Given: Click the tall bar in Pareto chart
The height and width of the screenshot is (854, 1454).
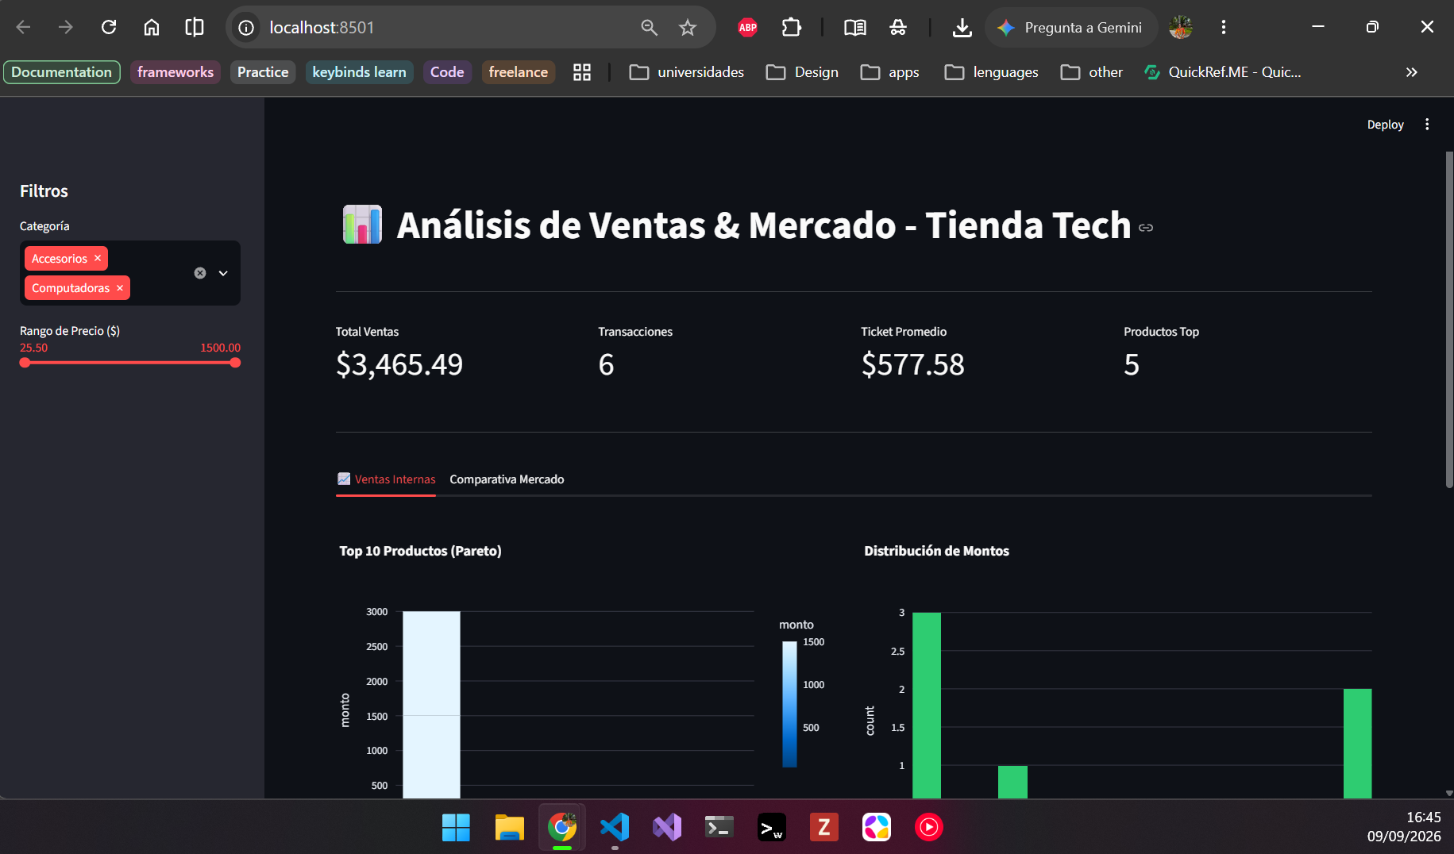Looking at the screenshot, I should pyautogui.click(x=431, y=704).
